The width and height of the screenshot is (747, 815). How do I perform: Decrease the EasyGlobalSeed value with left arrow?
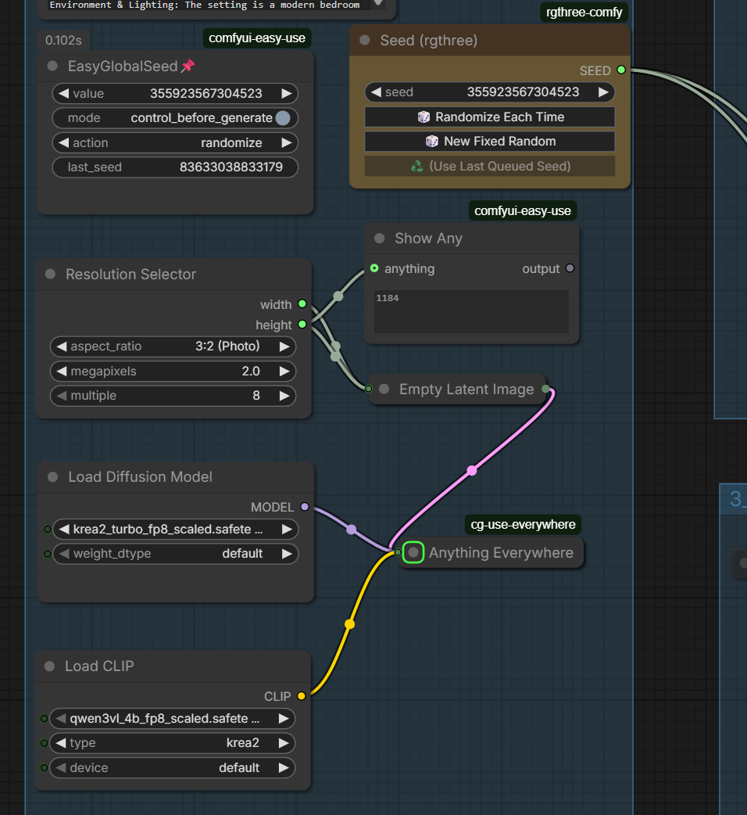[63, 94]
